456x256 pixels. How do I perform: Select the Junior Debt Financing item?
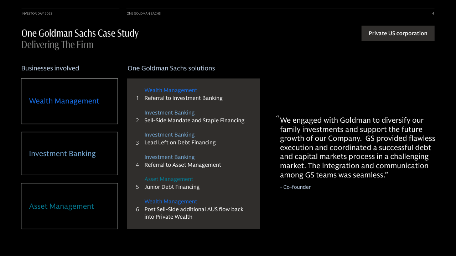pyautogui.click(x=172, y=187)
